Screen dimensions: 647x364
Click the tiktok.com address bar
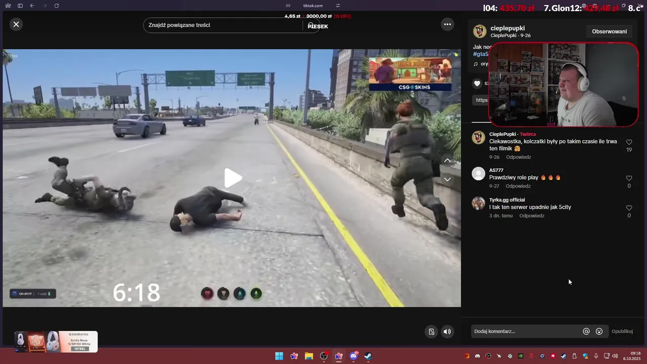(313, 6)
